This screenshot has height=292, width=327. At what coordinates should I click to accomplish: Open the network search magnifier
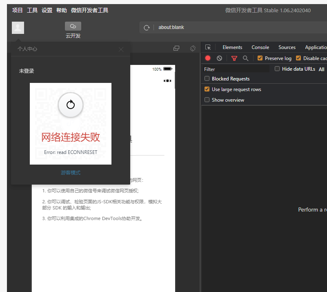click(245, 58)
